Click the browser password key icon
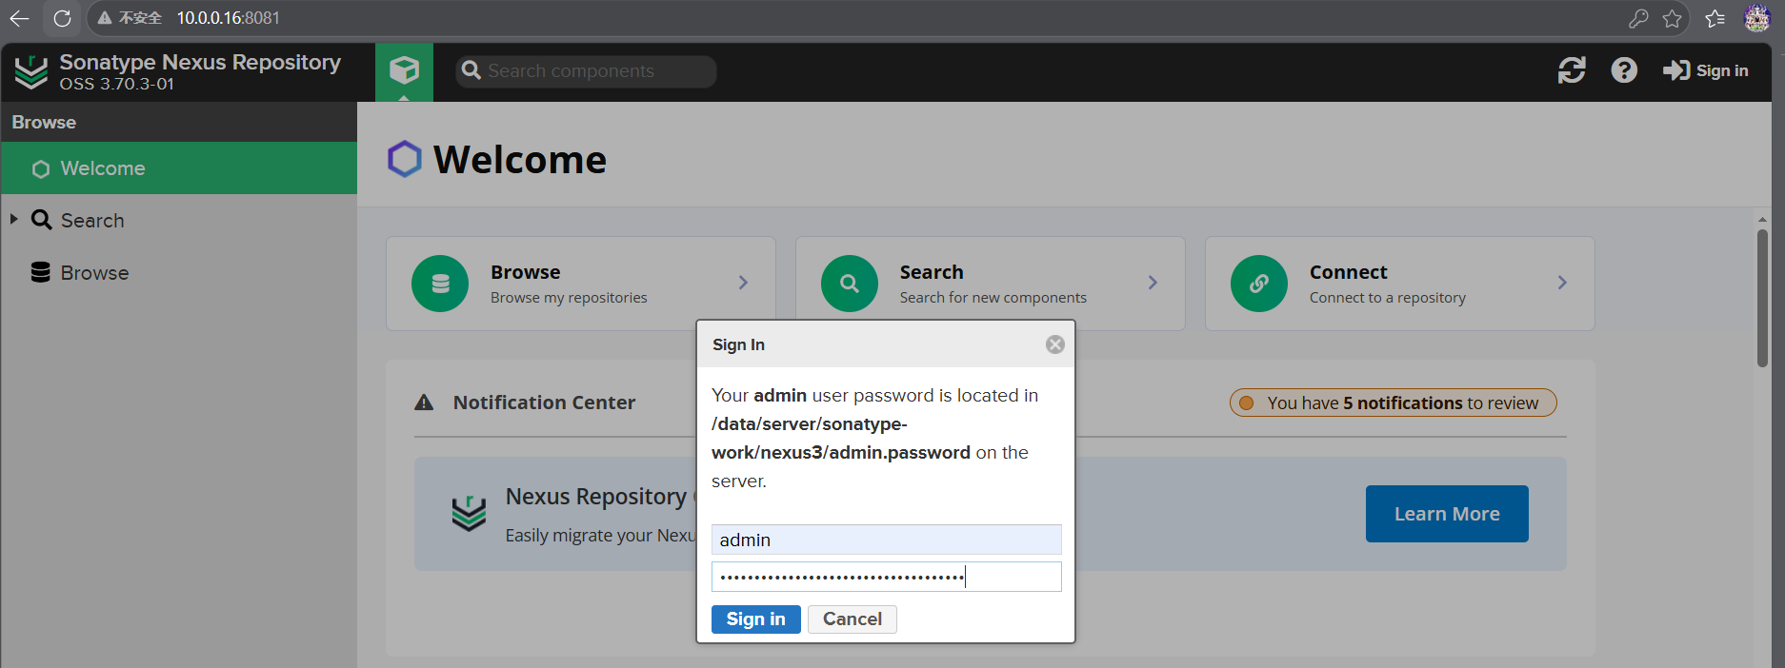 pyautogui.click(x=1638, y=18)
